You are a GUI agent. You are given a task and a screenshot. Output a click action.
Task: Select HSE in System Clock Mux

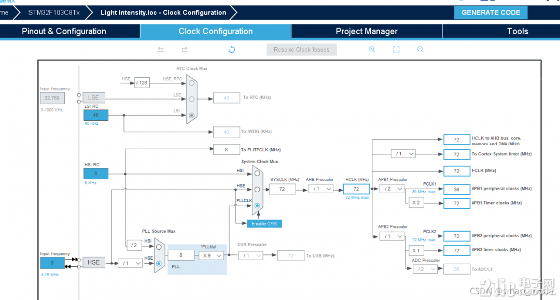click(257, 190)
